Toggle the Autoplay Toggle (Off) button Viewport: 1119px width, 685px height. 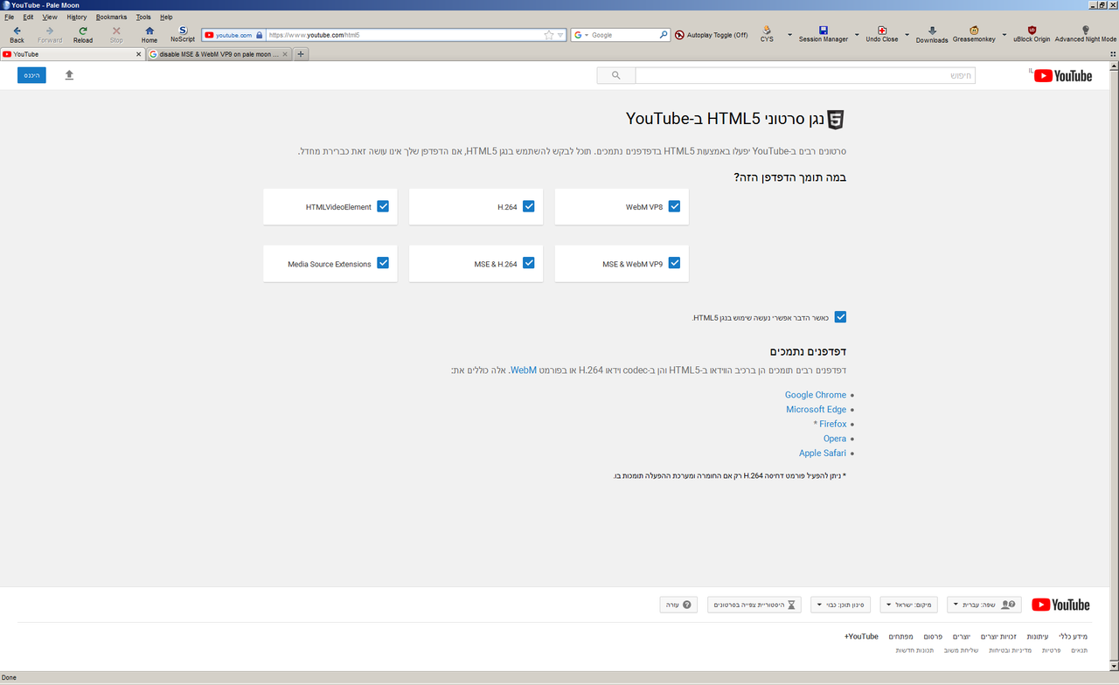(712, 35)
